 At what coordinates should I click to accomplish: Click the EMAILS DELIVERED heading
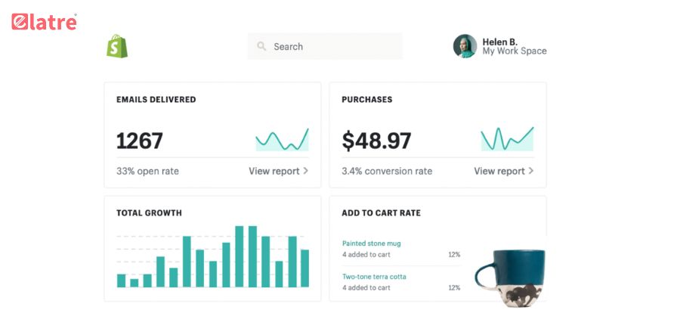click(x=156, y=99)
